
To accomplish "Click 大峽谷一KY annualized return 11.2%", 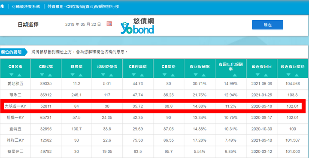I will tap(230, 106).
